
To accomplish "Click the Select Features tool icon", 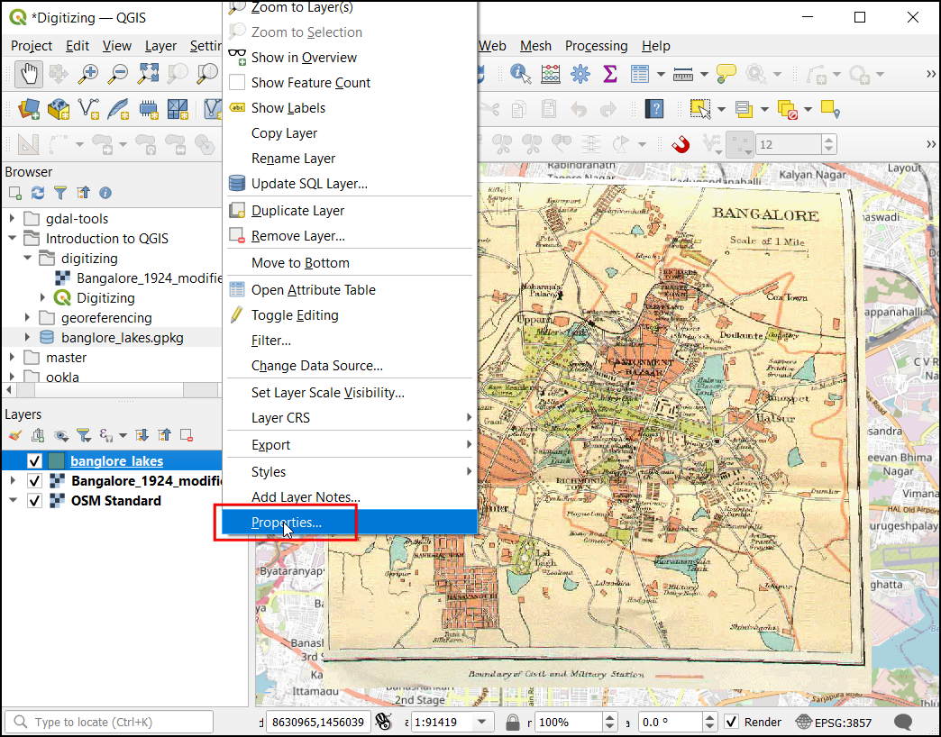I will pos(699,109).
